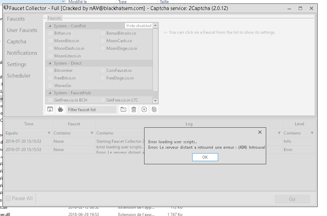
Task: Click the Faucet Collector app icon in title bar
Action: click(6, 8)
